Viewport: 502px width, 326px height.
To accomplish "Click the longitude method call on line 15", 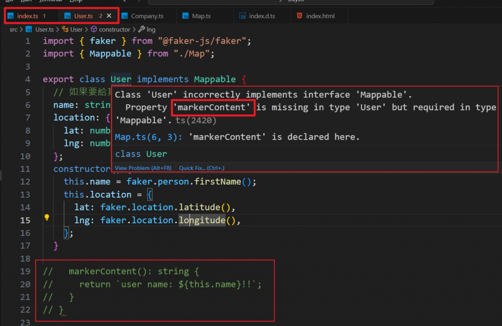I will (202, 220).
